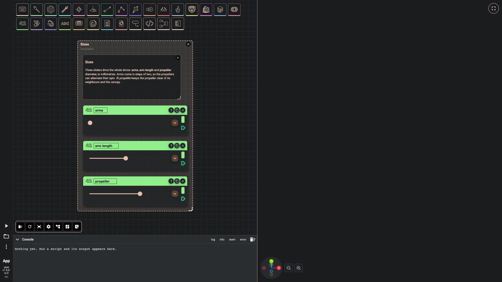Enable the log console filter

click(x=213, y=239)
